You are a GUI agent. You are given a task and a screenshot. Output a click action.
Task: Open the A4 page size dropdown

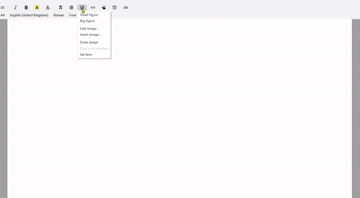3,15
